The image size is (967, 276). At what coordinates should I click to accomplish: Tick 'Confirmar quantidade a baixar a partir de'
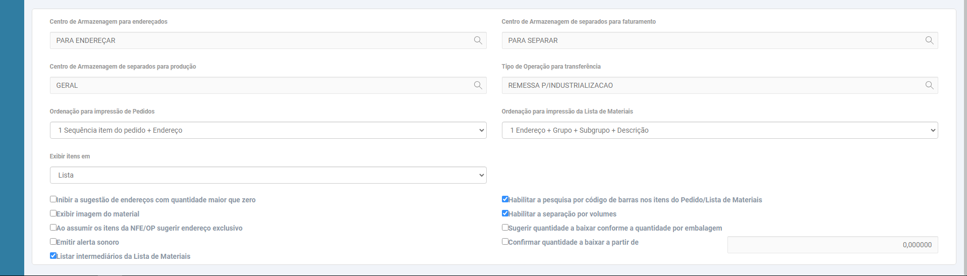(505, 242)
